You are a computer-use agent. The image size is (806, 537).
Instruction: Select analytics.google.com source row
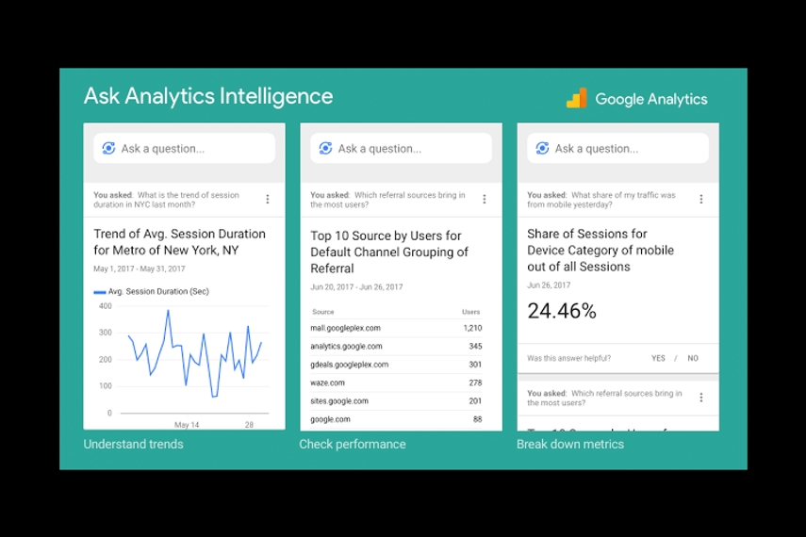(x=348, y=347)
